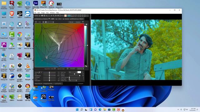The height and width of the screenshot is (112, 200).
Task: Expand white triangle dropdown above the grid
Action: [83, 22]
